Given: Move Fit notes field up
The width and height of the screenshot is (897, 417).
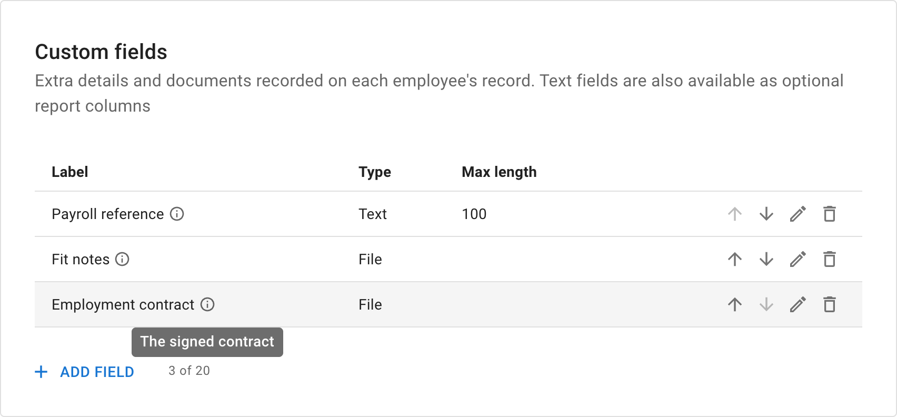Looking at the screenshot, I should (x=735, y=259).
